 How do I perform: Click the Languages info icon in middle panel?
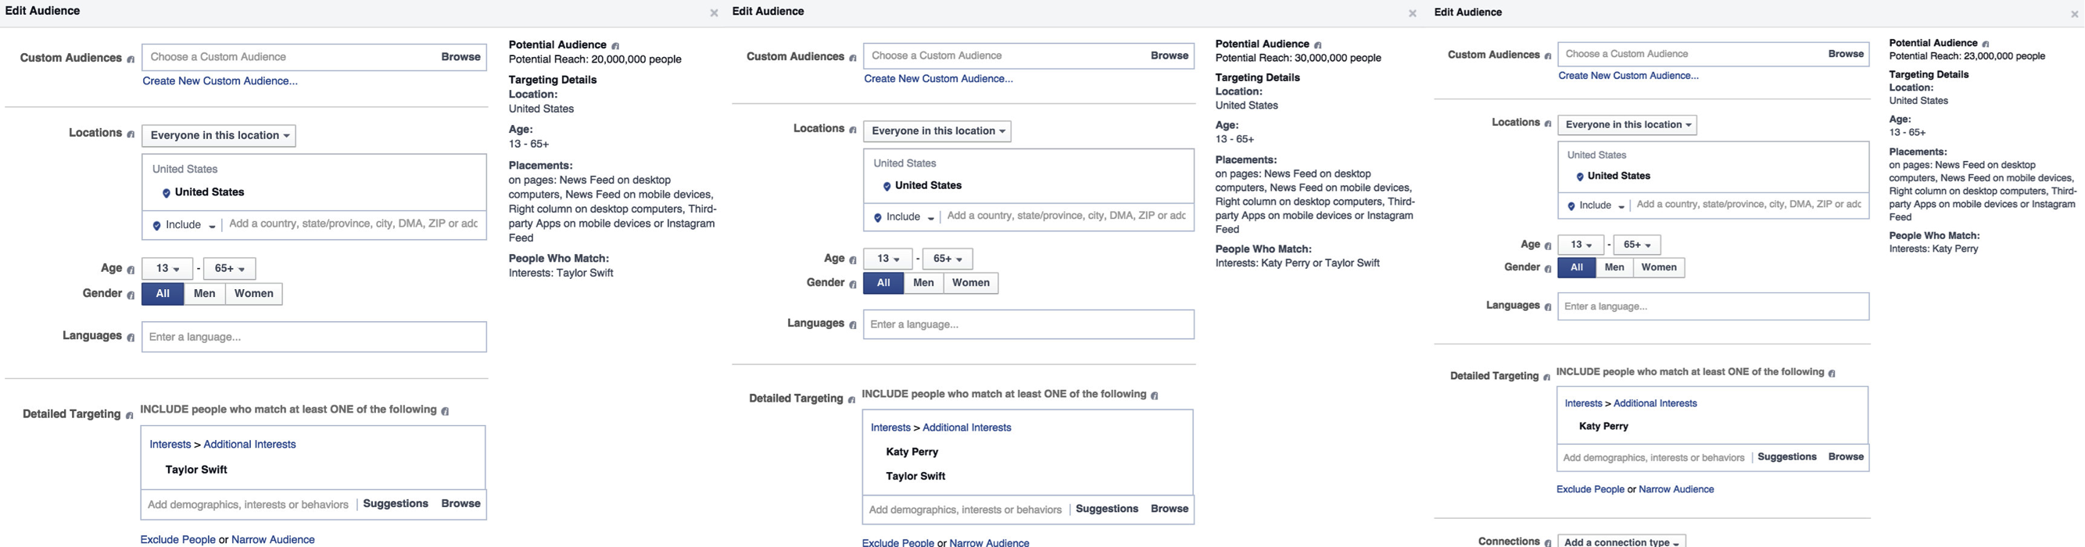pyautogui.click(x=852, y=324)
